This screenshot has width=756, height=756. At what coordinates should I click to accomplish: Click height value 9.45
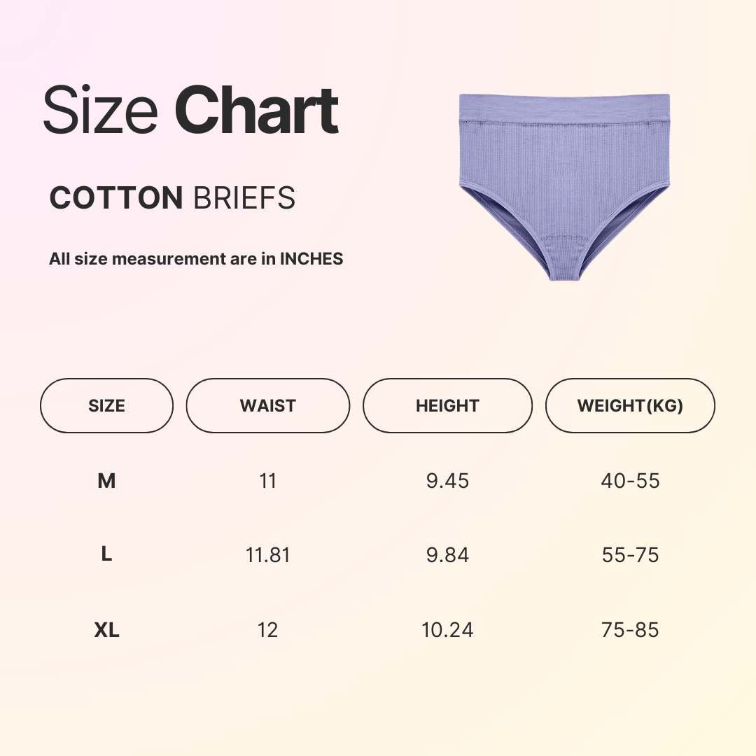click(x=447, y=481)
